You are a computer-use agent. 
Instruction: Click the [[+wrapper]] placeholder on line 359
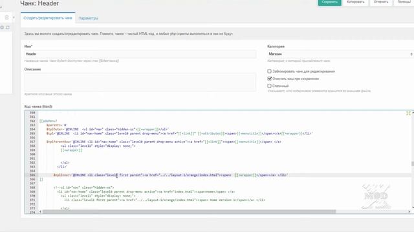71,150
